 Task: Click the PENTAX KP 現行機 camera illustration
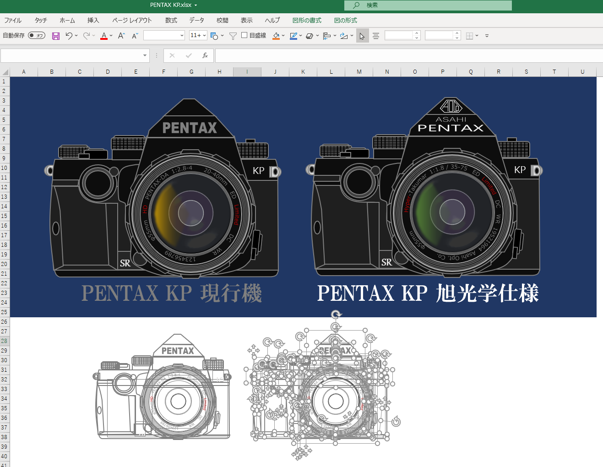click(x=163, y=189)
